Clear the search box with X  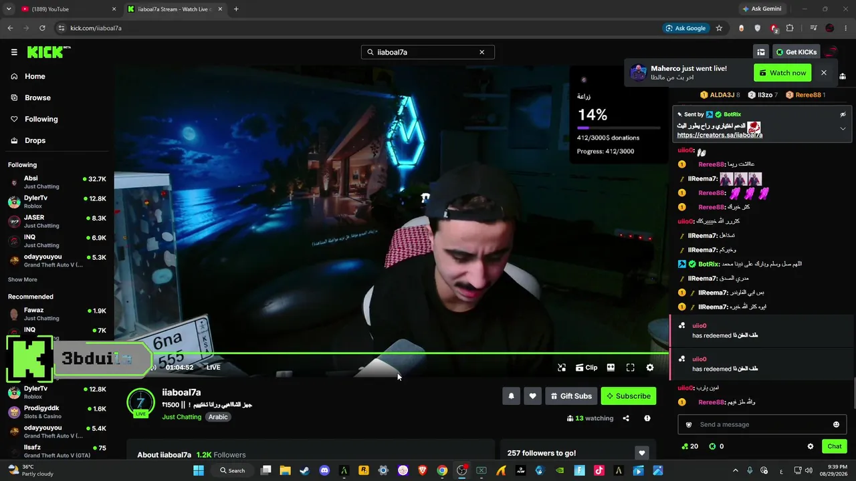(481, 52)
